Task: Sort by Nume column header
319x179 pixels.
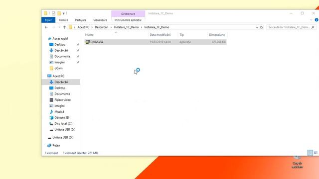Action: pyautogui.click(x=89, y=35)
